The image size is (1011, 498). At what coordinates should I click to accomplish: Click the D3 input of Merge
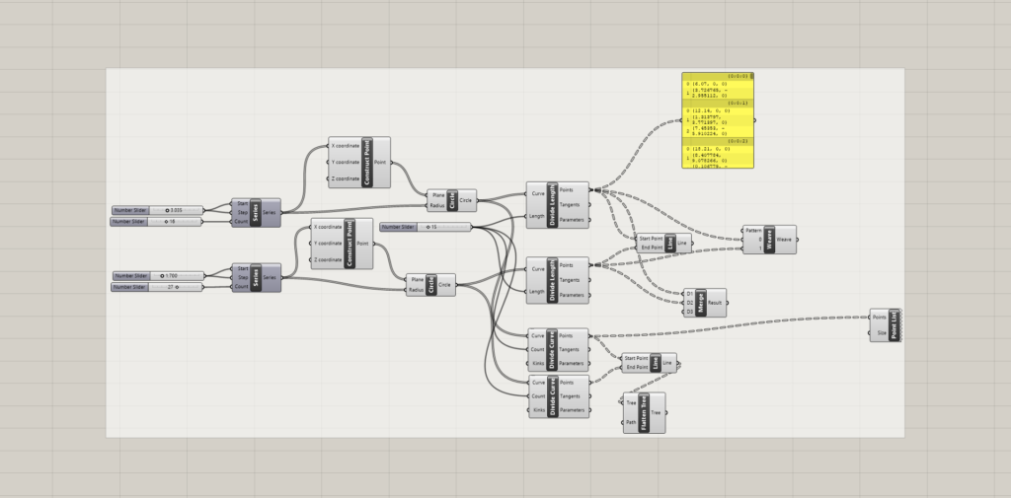tap(690, 312)
